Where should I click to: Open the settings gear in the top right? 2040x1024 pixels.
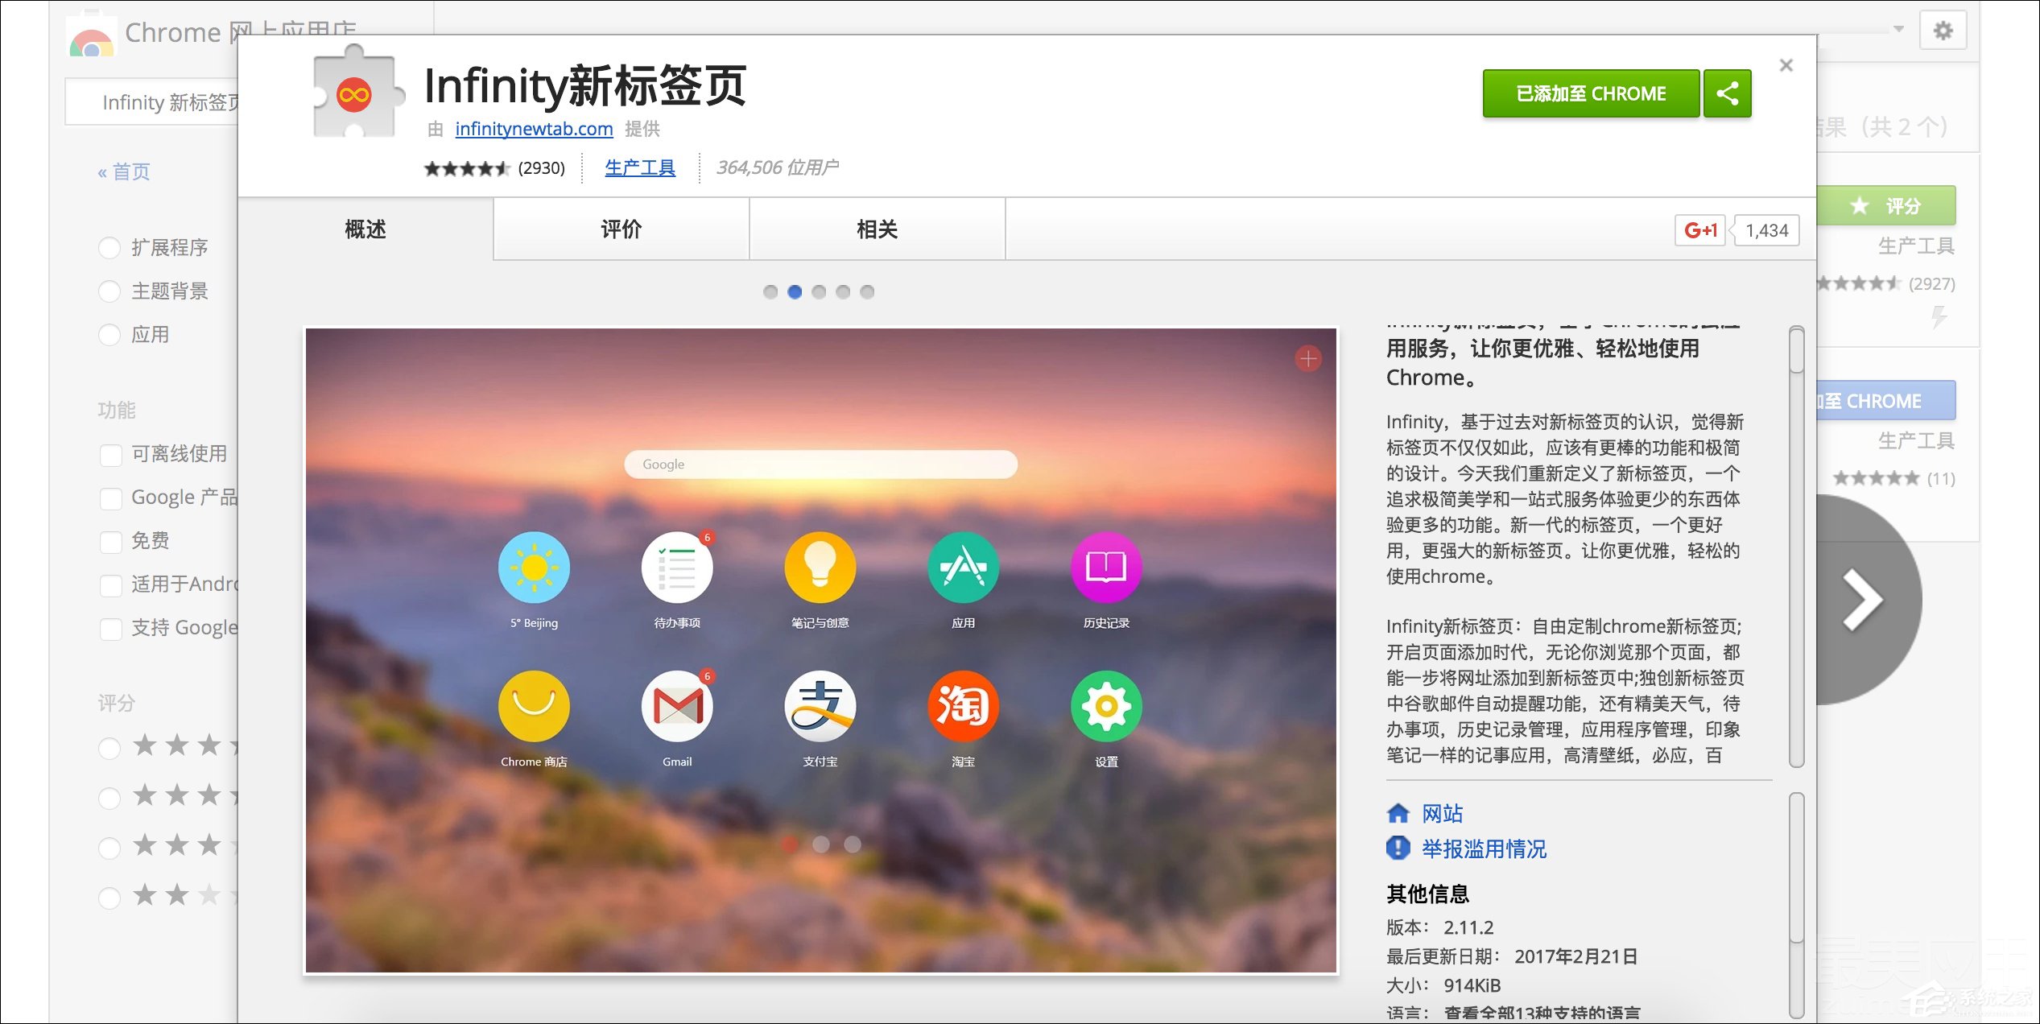[x=1943, y=31]
